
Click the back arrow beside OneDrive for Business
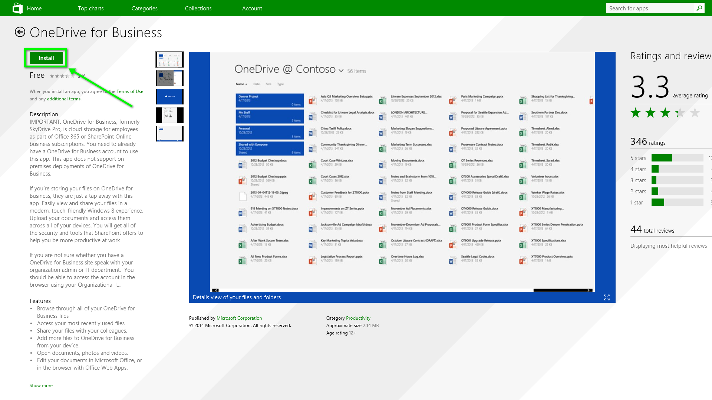[20, 32]
